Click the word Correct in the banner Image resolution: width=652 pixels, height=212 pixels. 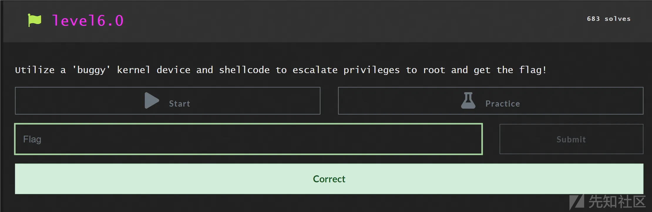click(329, 179)
